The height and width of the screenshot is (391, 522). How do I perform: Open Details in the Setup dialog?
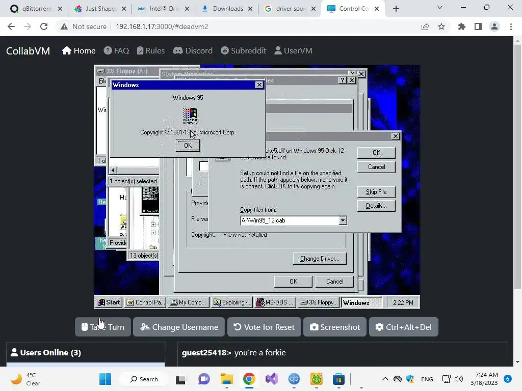pos(376,206)
